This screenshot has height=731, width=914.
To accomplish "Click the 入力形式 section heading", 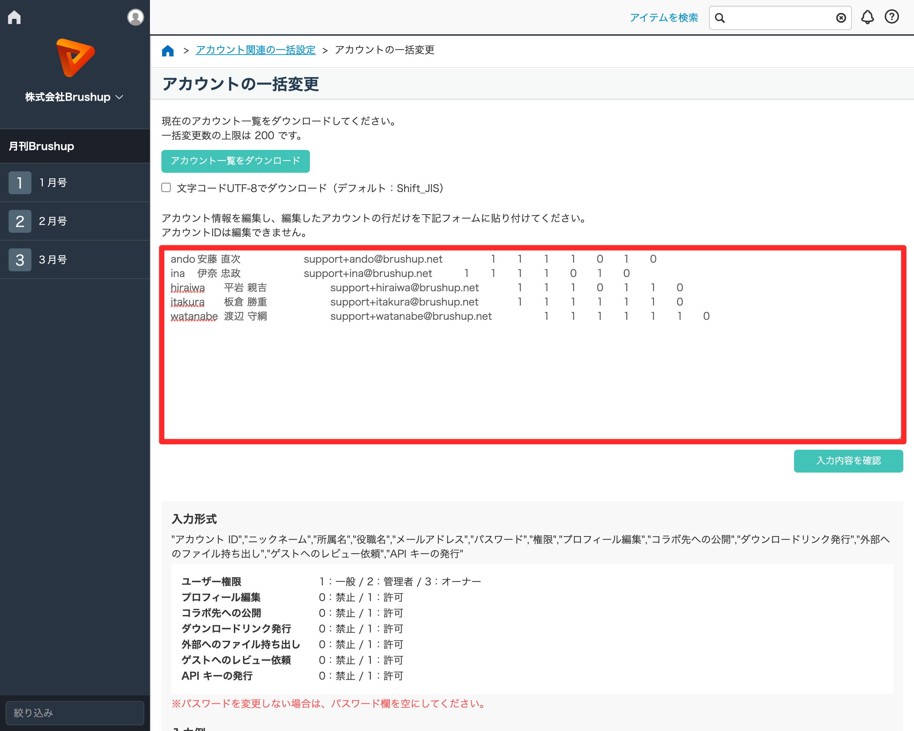I will (x=194, y=519).
